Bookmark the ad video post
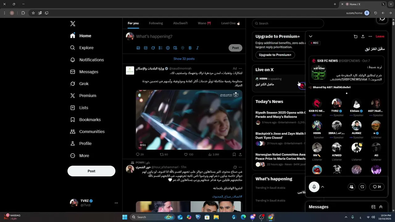The height and width of the screenshot is (222, 395). (x=234, y=154)
